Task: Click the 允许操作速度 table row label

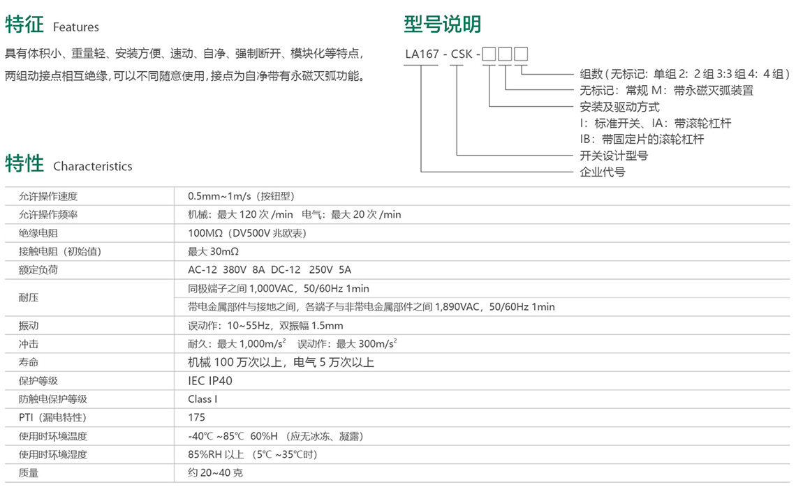Action: click(47, 196)
